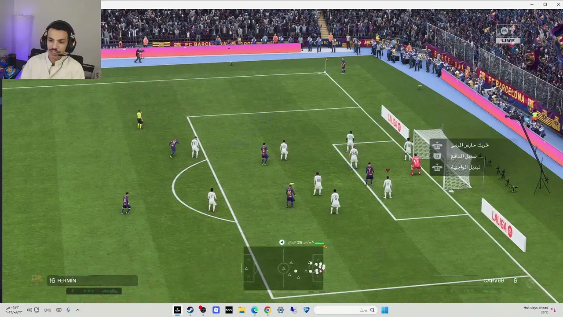Open the MW game icon on taskbar
This screenshot has width=563, height=317.
click(229, 310)
